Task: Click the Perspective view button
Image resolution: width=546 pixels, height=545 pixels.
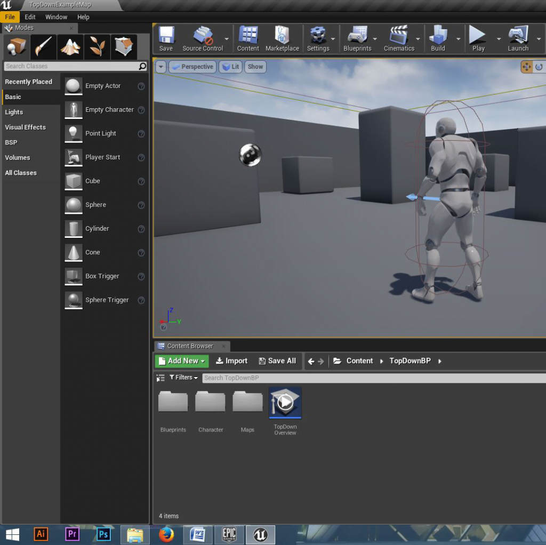Action: tap(192, 67)
